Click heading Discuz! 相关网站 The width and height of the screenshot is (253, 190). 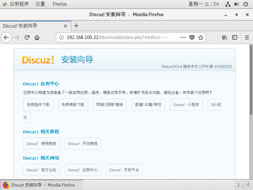(41, 158)
